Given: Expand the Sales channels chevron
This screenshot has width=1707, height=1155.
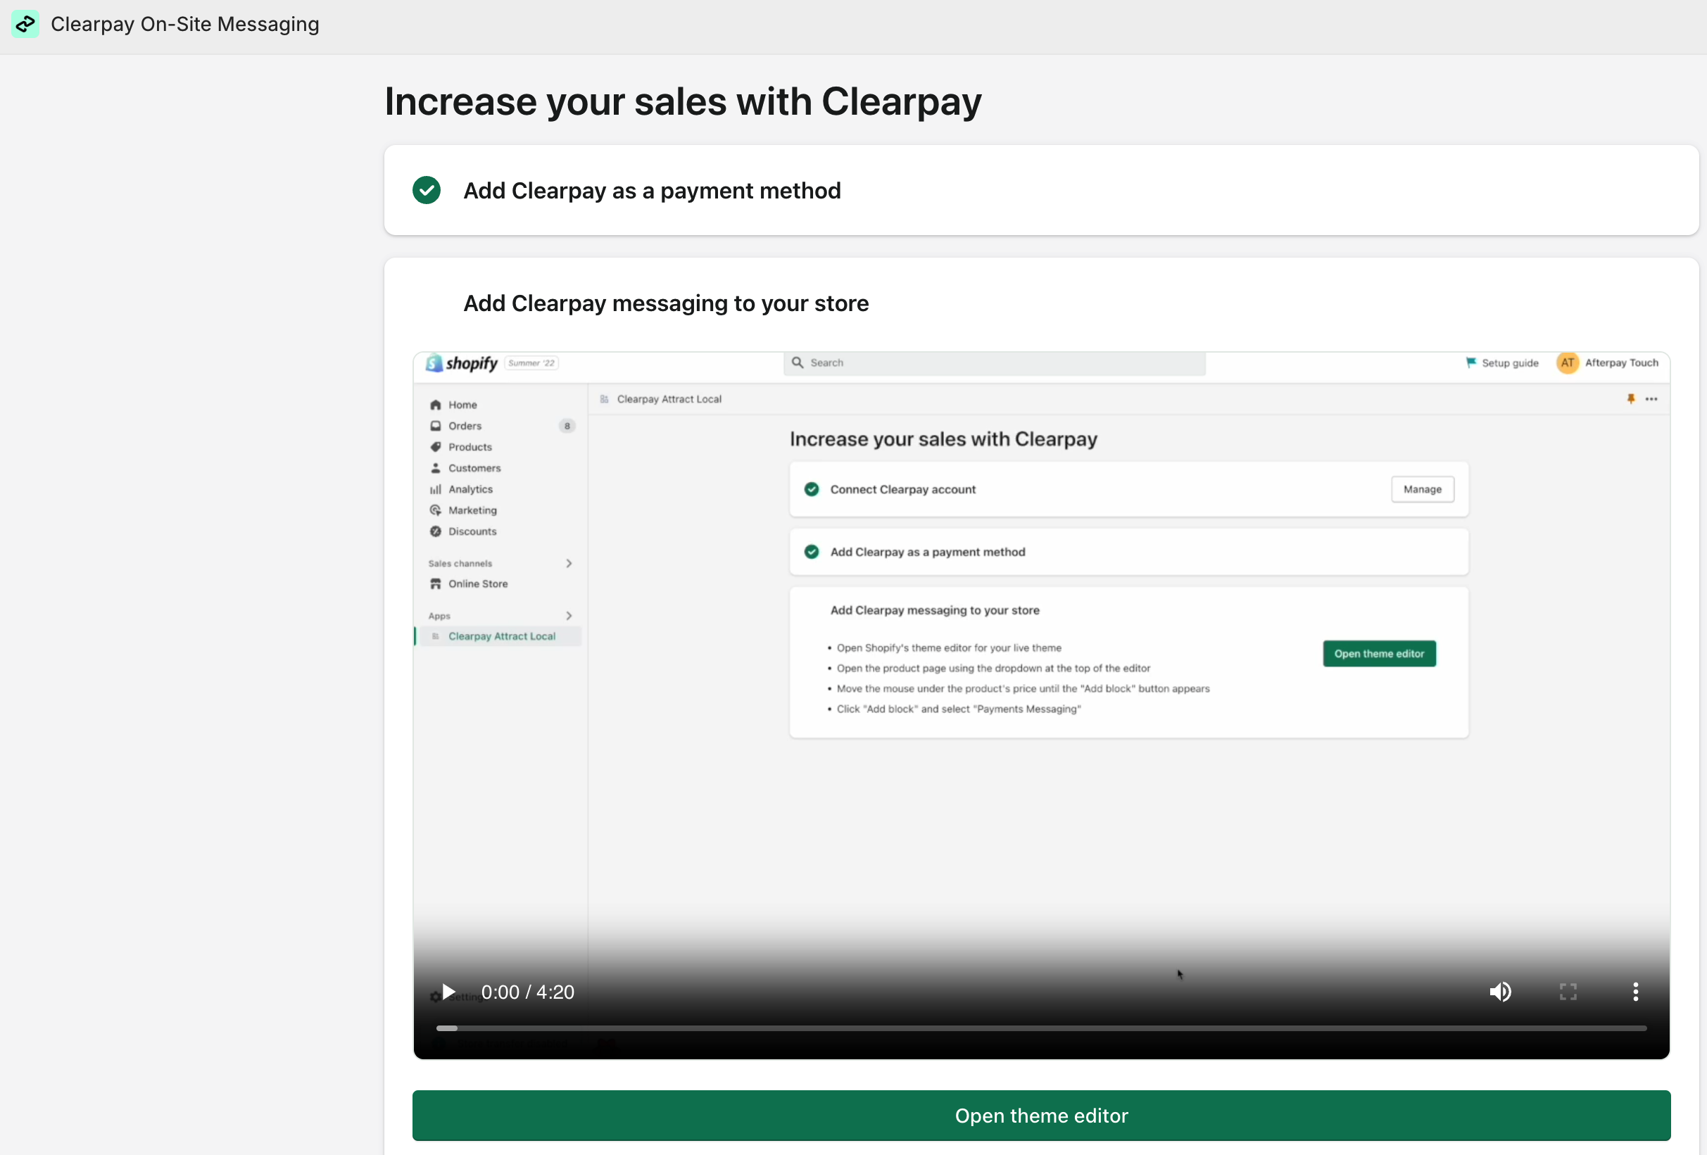Looking at the screenshot, I should [x=569, y=563].
